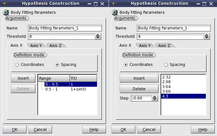Viewport: 217px width, 136px height.
Task: Close the right Hypothesis Construction dialog
Action: coord(211,4)
